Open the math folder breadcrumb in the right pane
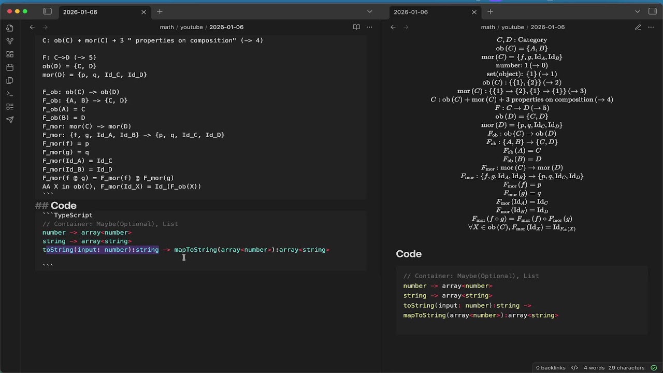This screenshot has width=663, height=373. [488, 27]
